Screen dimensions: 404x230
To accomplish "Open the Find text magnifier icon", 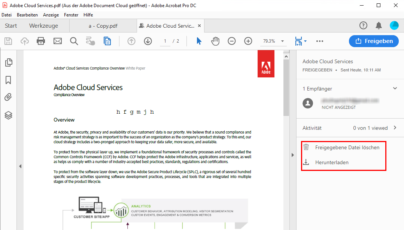I will tap(74, 41).
